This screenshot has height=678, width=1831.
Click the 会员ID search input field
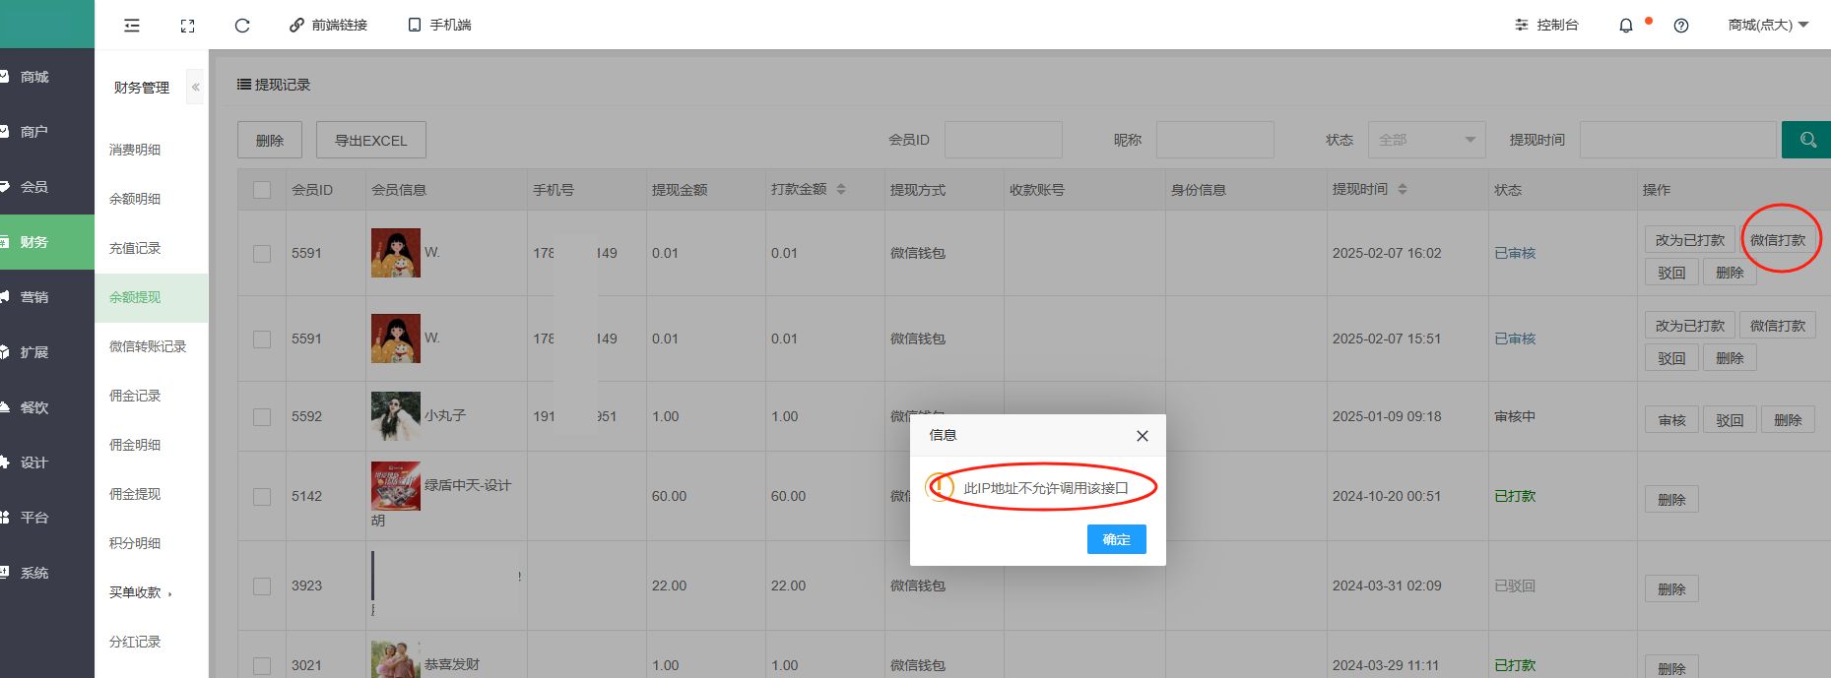click(1003, 140)
